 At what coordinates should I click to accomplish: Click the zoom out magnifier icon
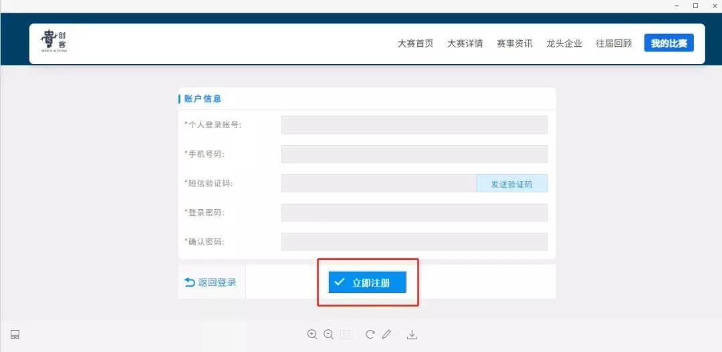click(328, 335)
